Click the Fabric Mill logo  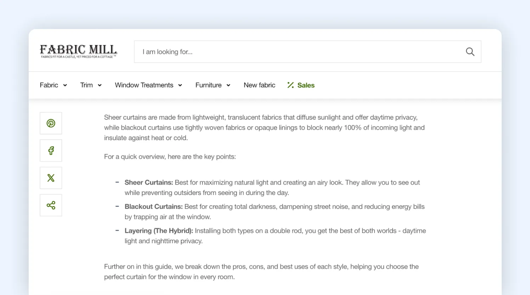78,51
